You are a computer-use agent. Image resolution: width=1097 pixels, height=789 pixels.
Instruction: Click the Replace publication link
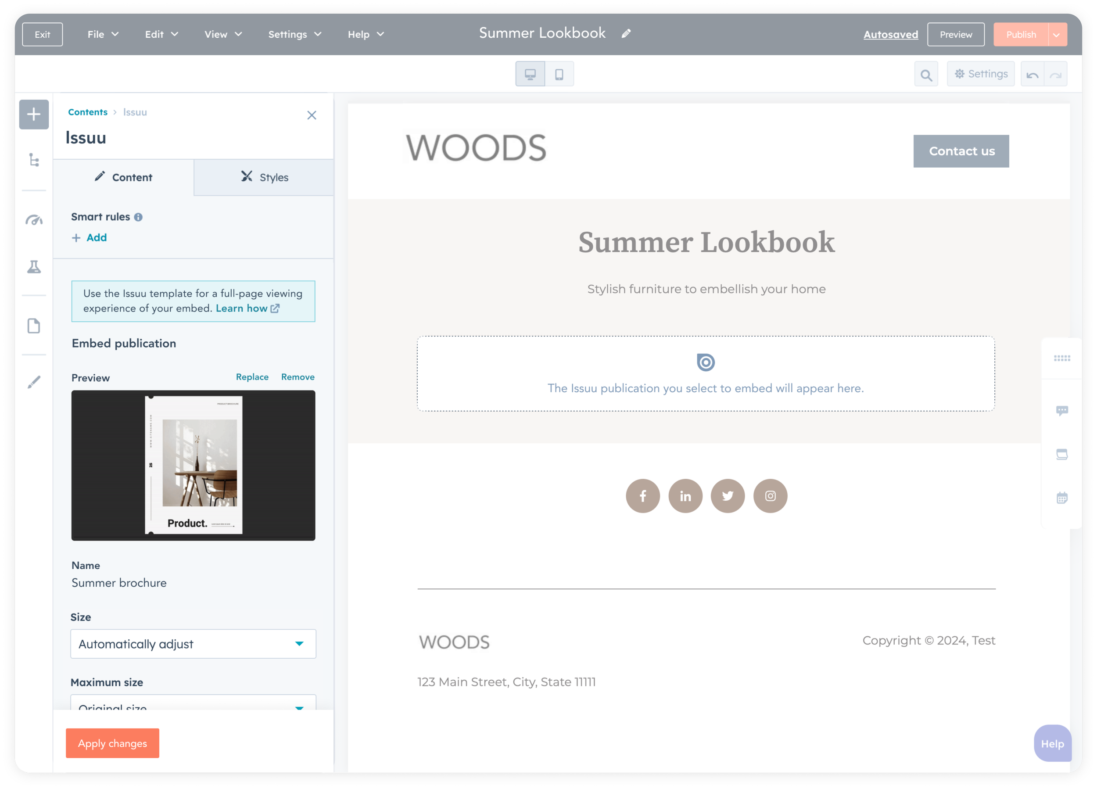(x=252, y=377)
